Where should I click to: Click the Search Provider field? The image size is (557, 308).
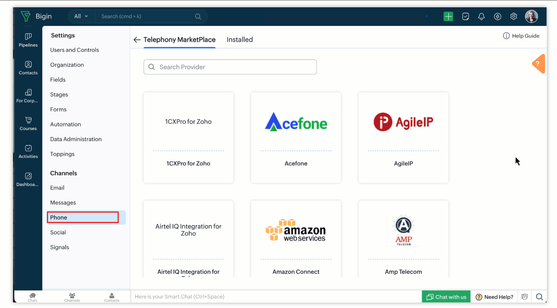pyautogui.click(x=230, y=67)
